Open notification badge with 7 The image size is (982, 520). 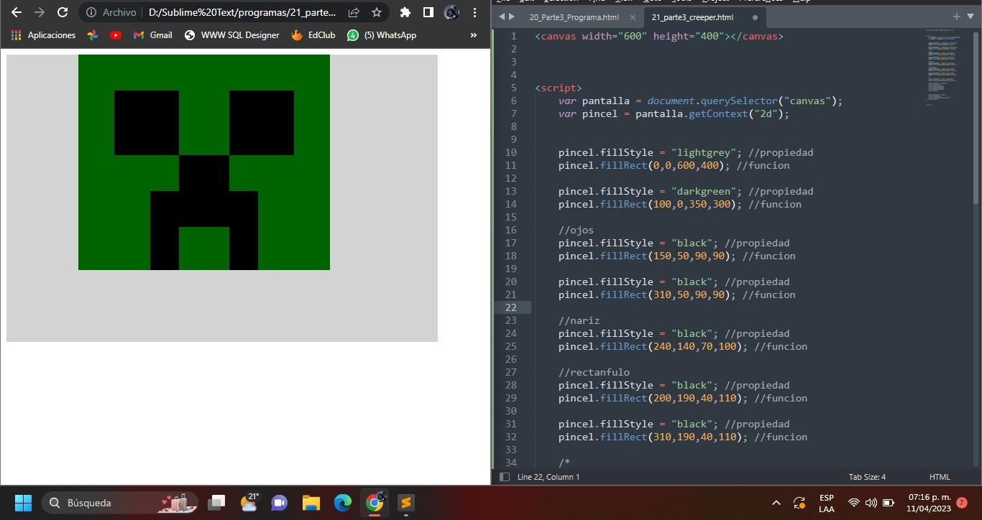tap(962, 503)
